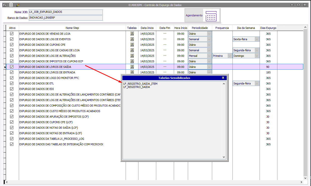Click main grid horizontal scrollbar right arrow
This screenshot has height=186, width=311.
tap(302, 182)
